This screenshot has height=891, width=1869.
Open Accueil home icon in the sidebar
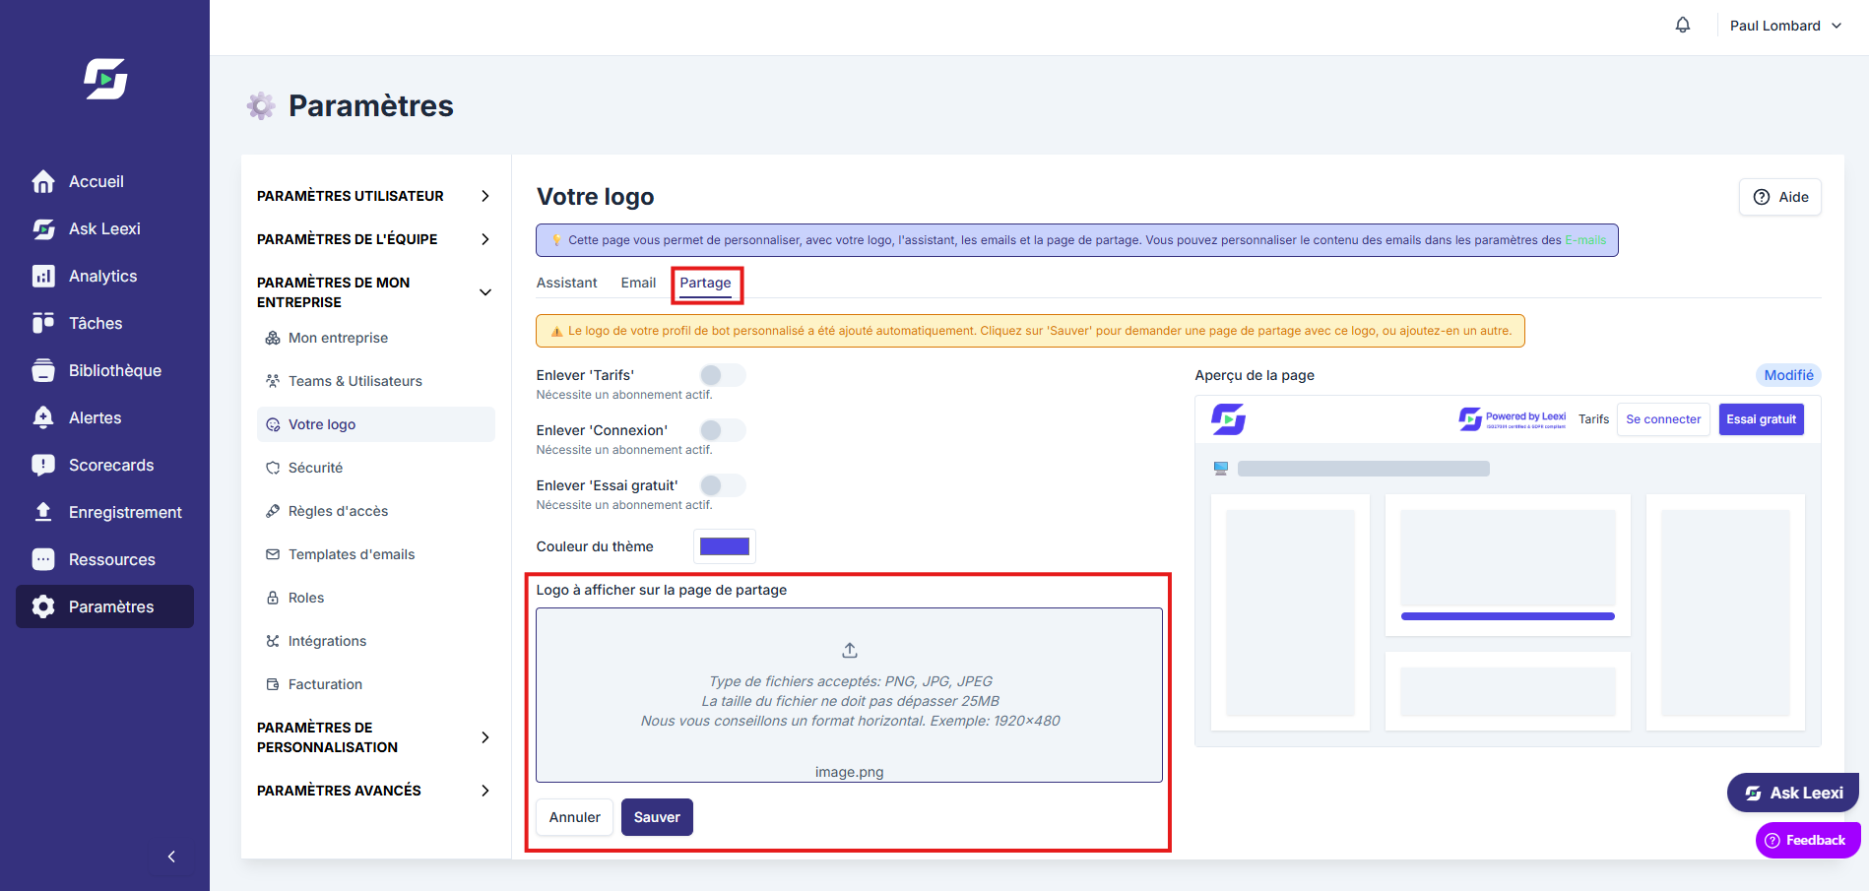click(x=43, y=181)
